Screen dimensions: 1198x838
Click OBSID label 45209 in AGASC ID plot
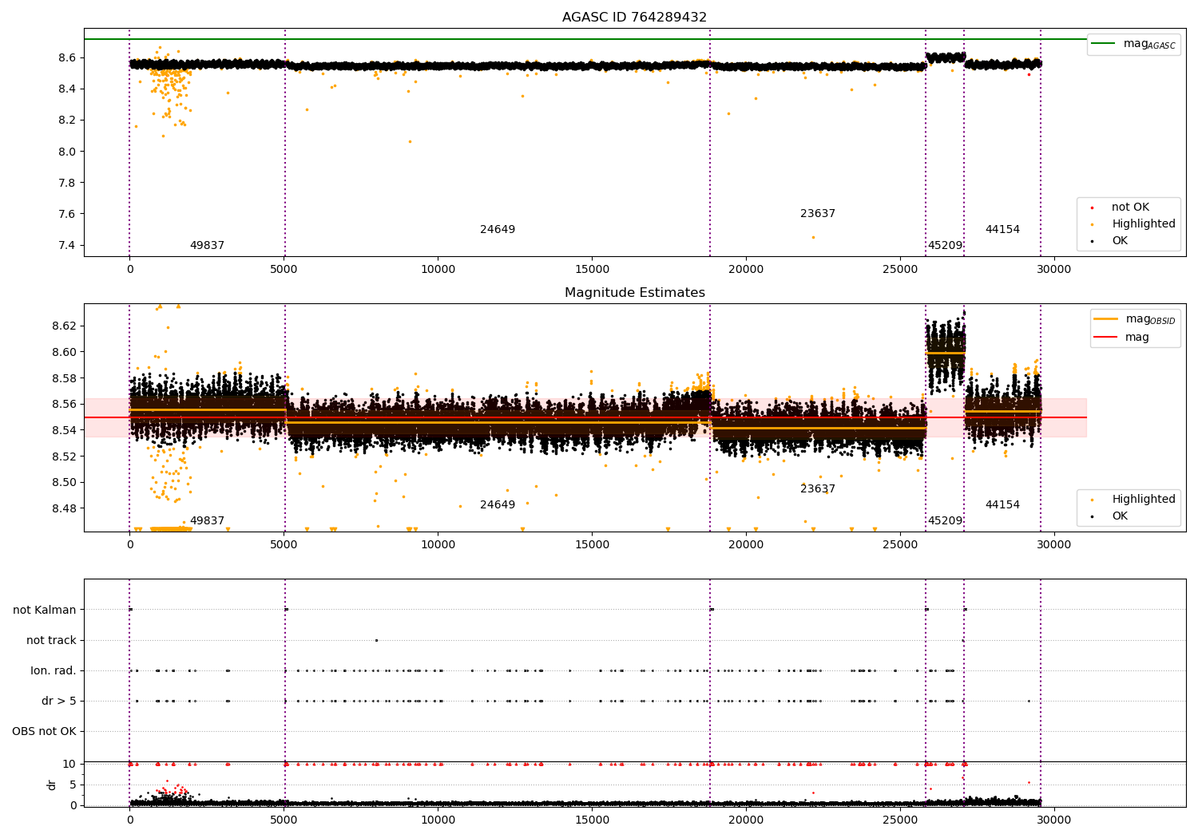(x=945, y=246)
